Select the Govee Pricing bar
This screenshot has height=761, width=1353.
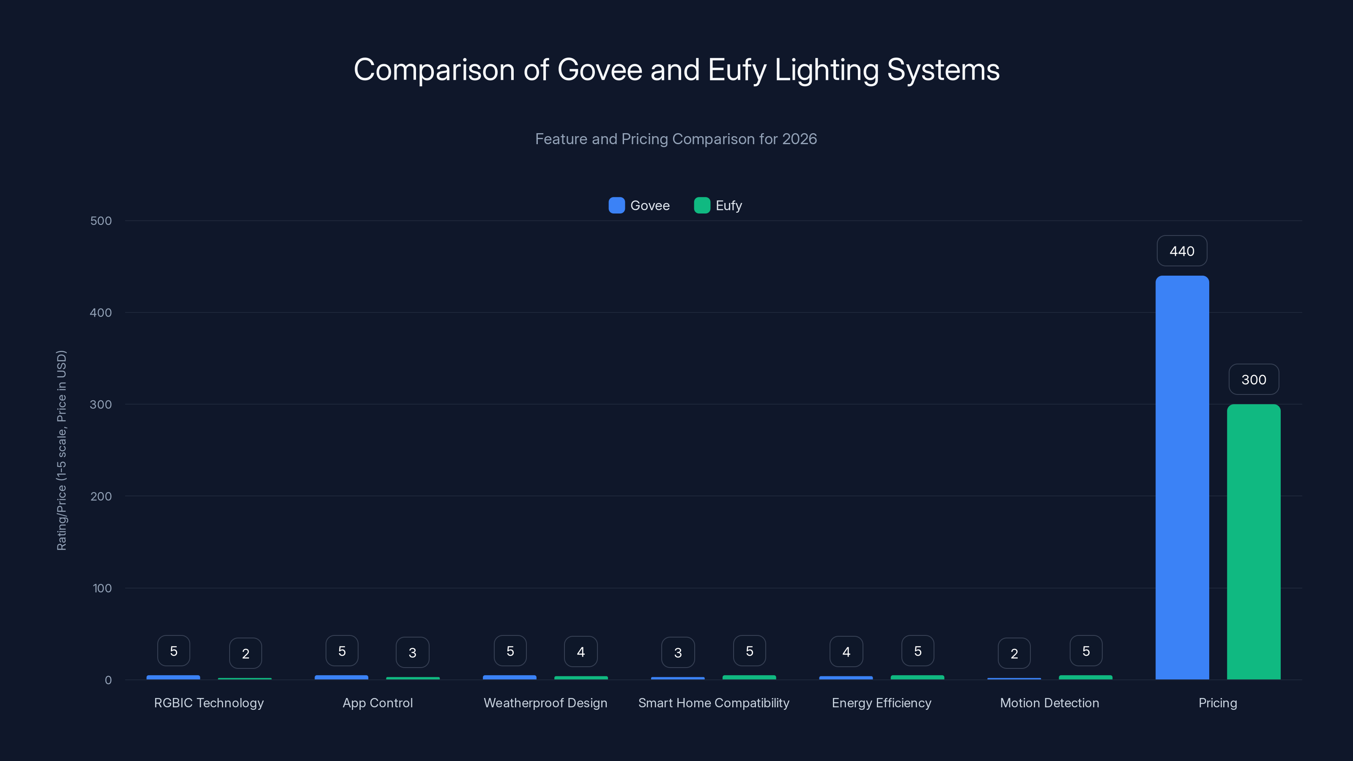pyautogui.click(x=1182, y=477)
